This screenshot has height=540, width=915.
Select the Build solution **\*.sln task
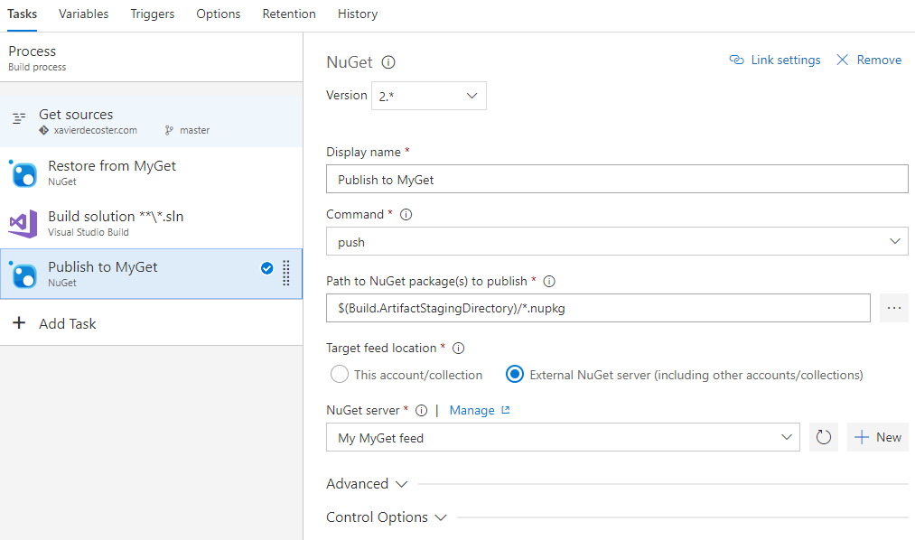151,223
